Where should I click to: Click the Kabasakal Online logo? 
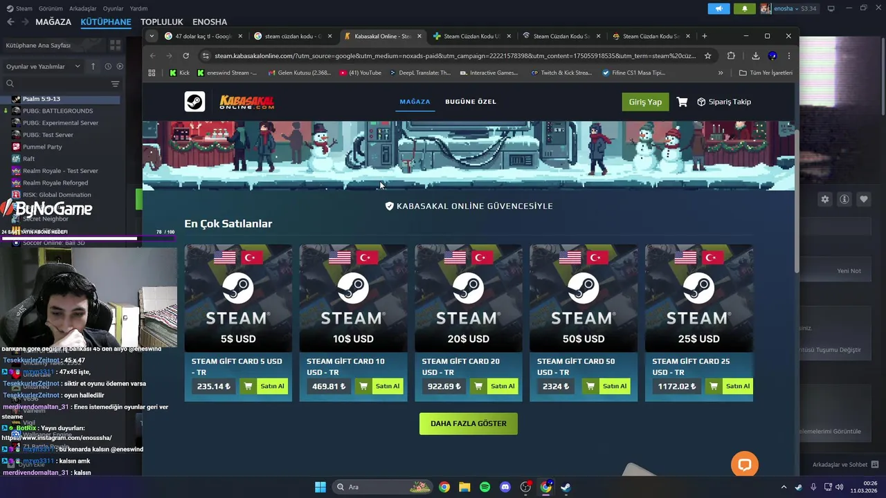click(x=247, y=102)
